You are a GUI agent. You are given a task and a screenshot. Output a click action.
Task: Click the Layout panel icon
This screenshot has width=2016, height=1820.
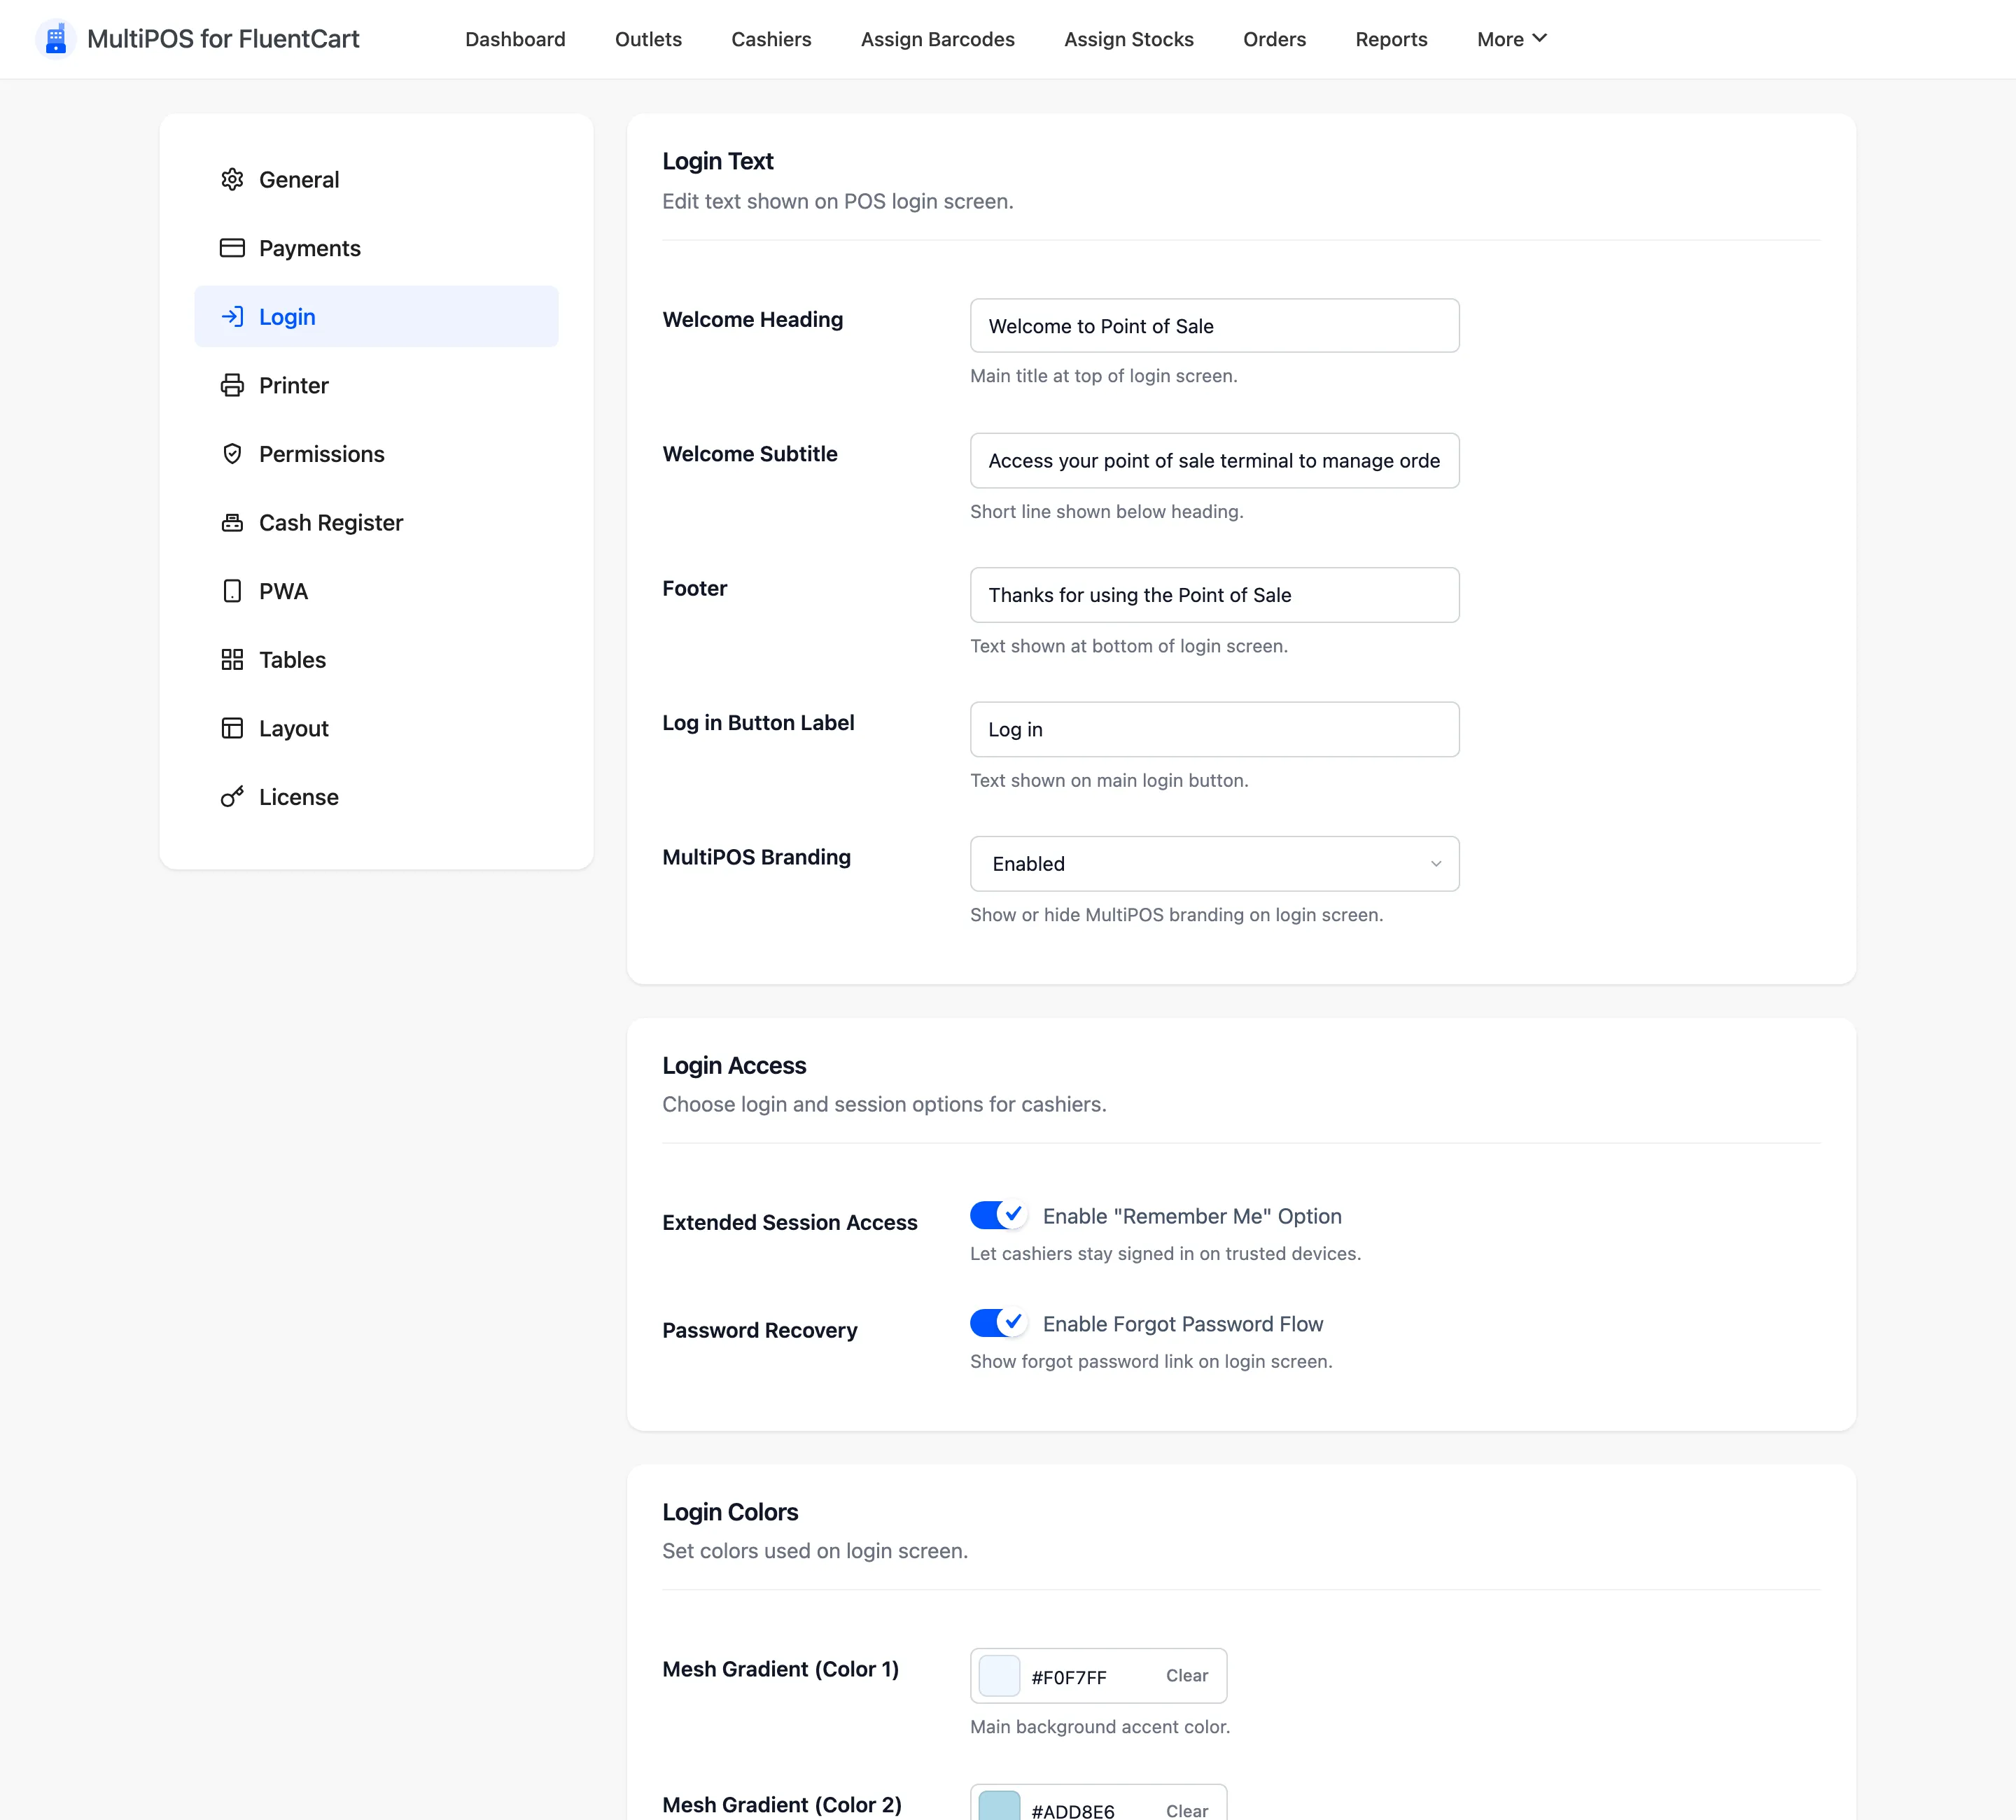pos(232,728)
